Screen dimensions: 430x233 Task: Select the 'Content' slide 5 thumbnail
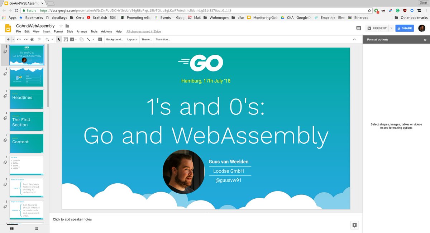pyautogui.click(x=27, y=143)
